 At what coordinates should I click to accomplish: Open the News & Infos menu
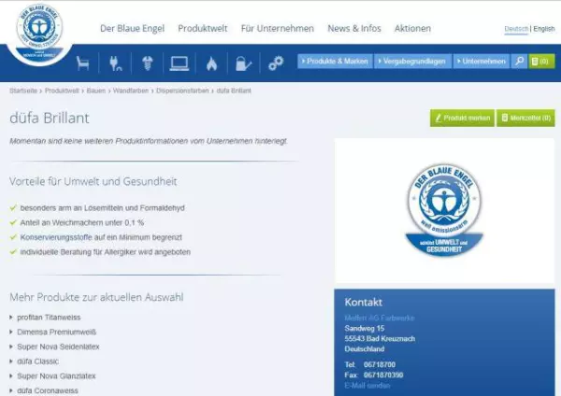click(x=354, y=28)
